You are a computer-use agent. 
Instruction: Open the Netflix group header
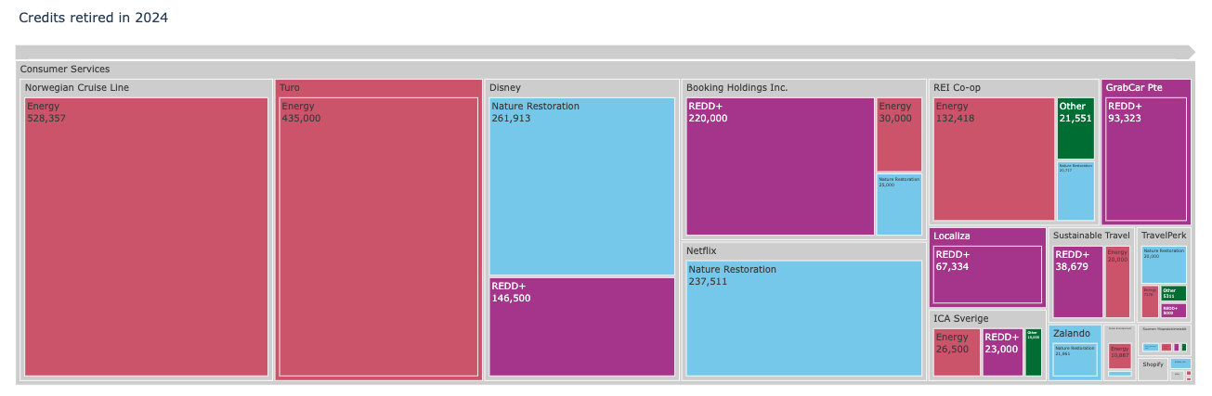pos(803,251)
